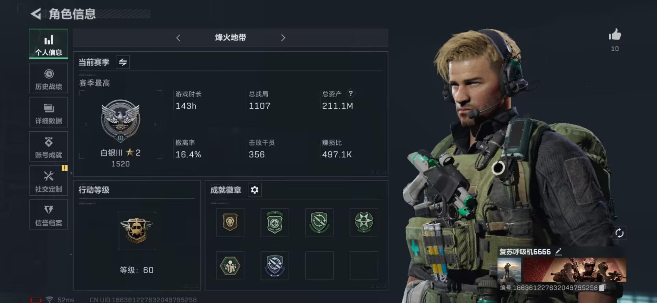
Task: Click the question mark next to 总资产
Action: 351,93
